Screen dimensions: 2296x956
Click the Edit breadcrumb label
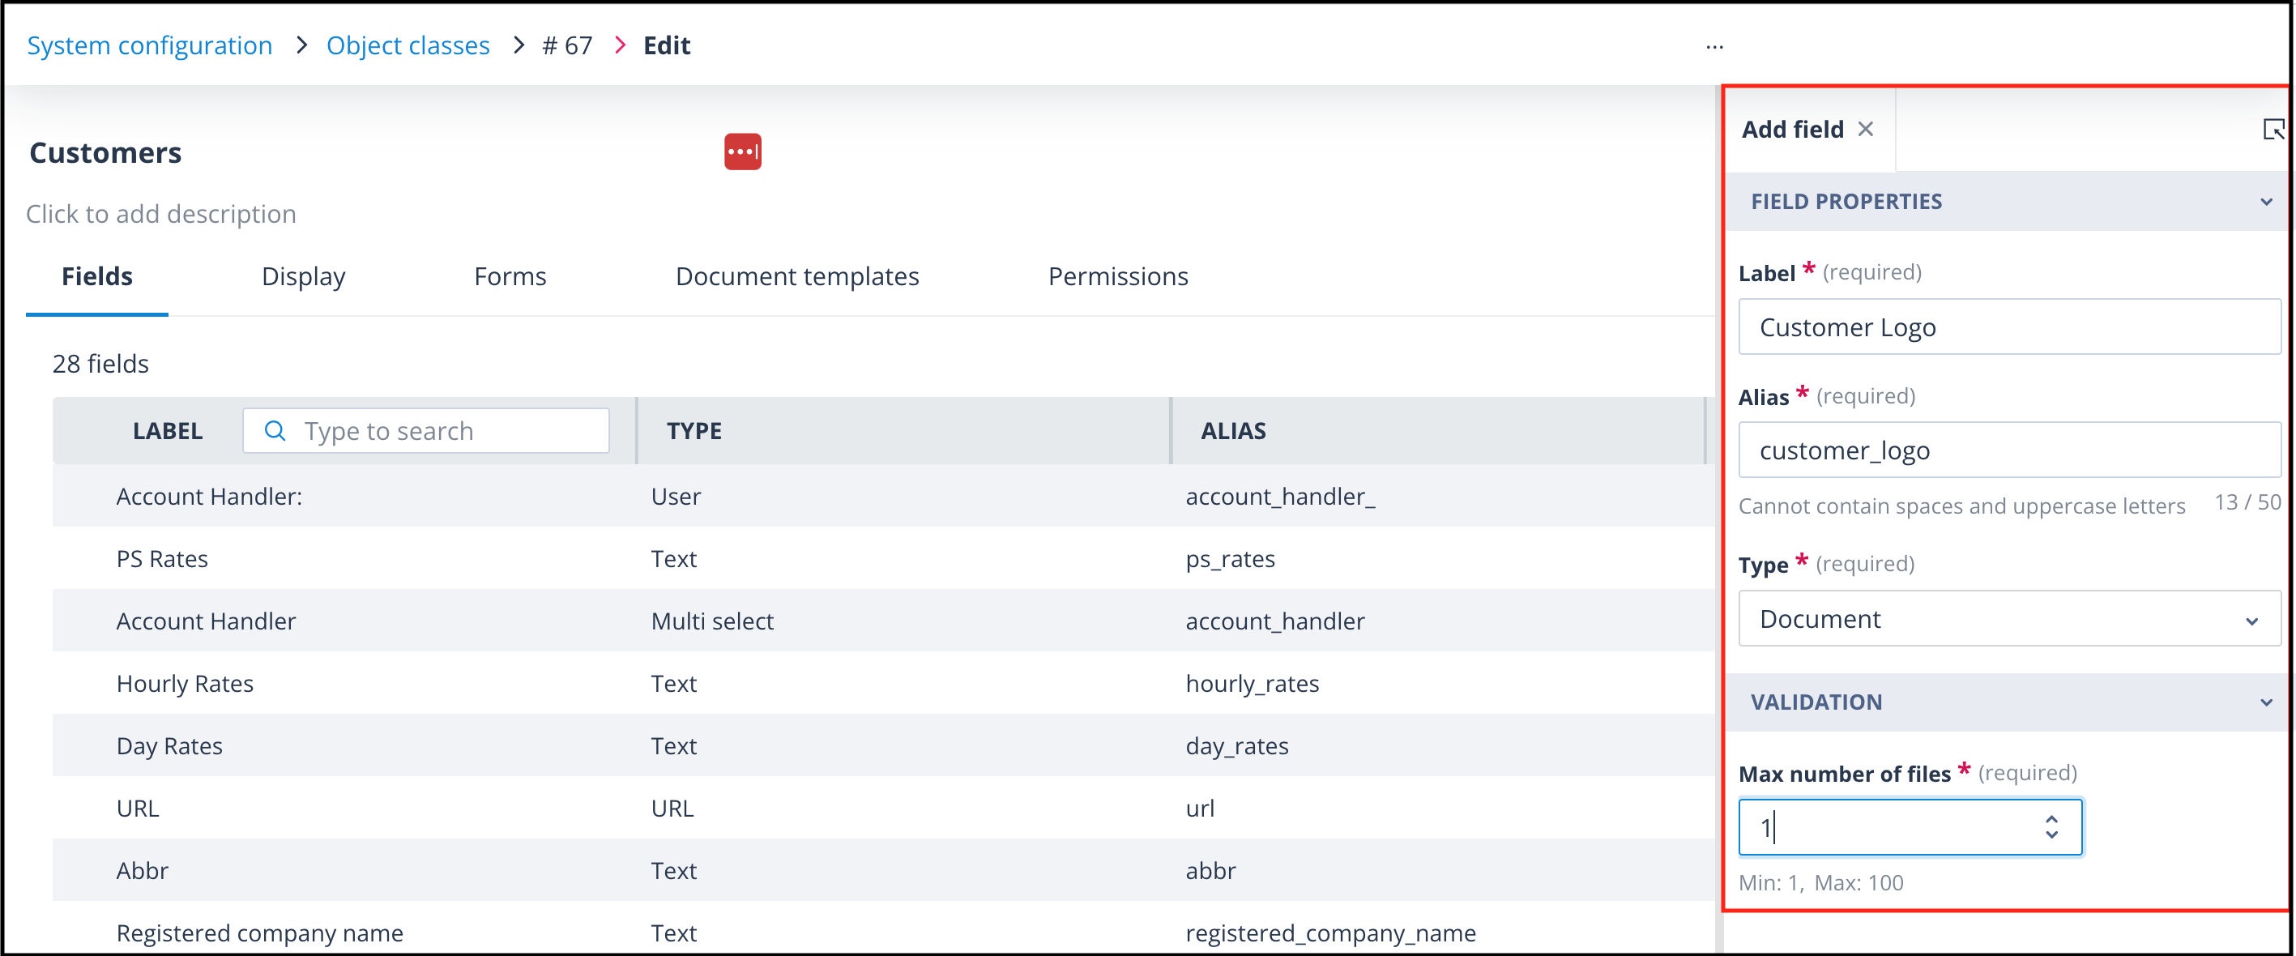coord(667,45)
